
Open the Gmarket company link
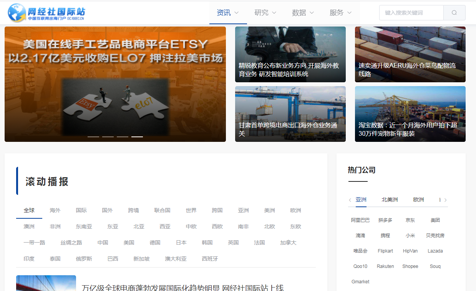tap(360, 282)
